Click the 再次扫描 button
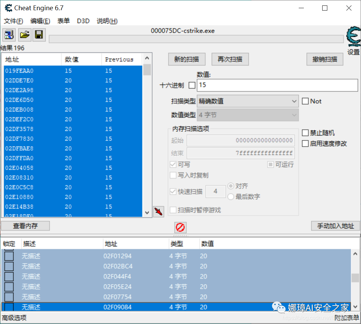 tap(230, 59)
